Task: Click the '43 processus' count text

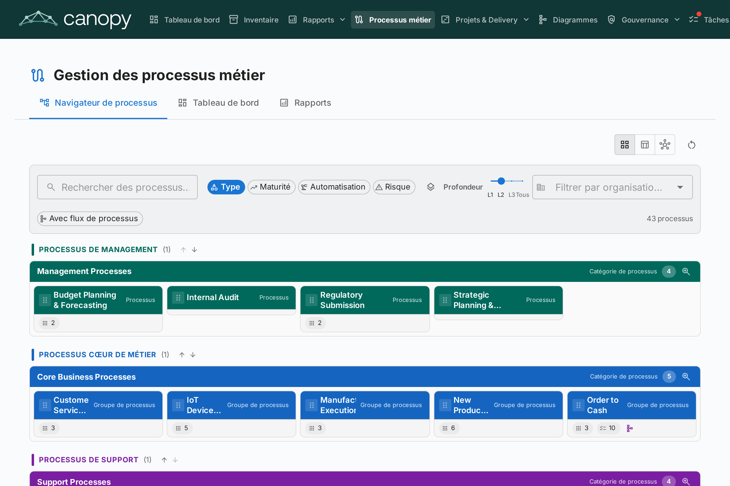Action: coord(669,218)
